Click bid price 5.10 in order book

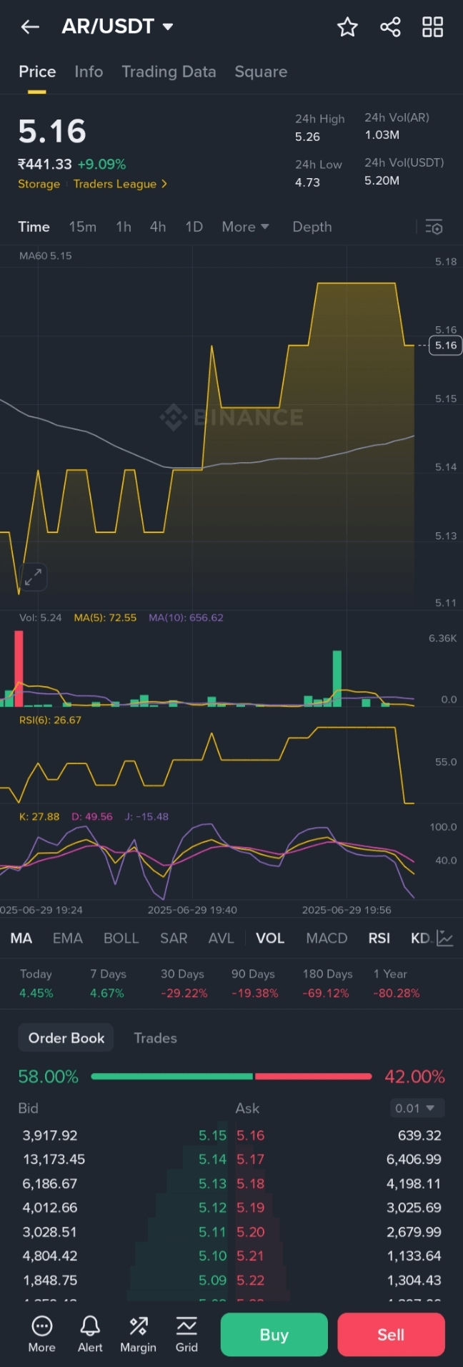point(212,1255)
